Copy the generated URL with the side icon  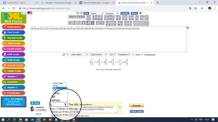coord(120,107)
